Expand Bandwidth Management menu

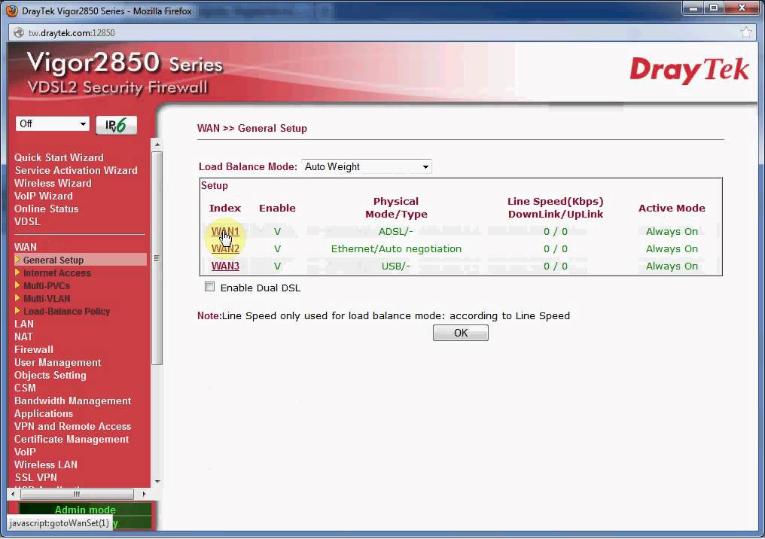(x=73, y=400)
